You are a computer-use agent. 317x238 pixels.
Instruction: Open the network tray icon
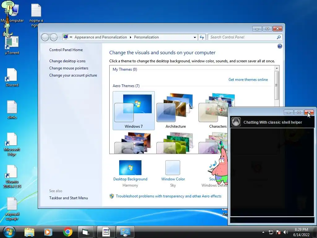(271, 232)
